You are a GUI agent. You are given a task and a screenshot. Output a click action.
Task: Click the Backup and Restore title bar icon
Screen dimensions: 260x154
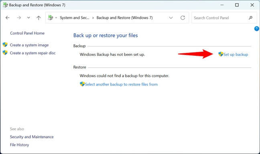[x=5, y=5]
